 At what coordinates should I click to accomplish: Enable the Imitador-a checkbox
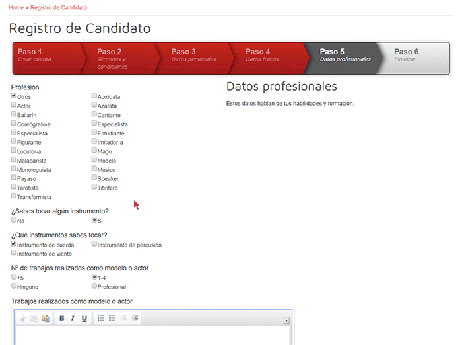(x=94, y=141)
